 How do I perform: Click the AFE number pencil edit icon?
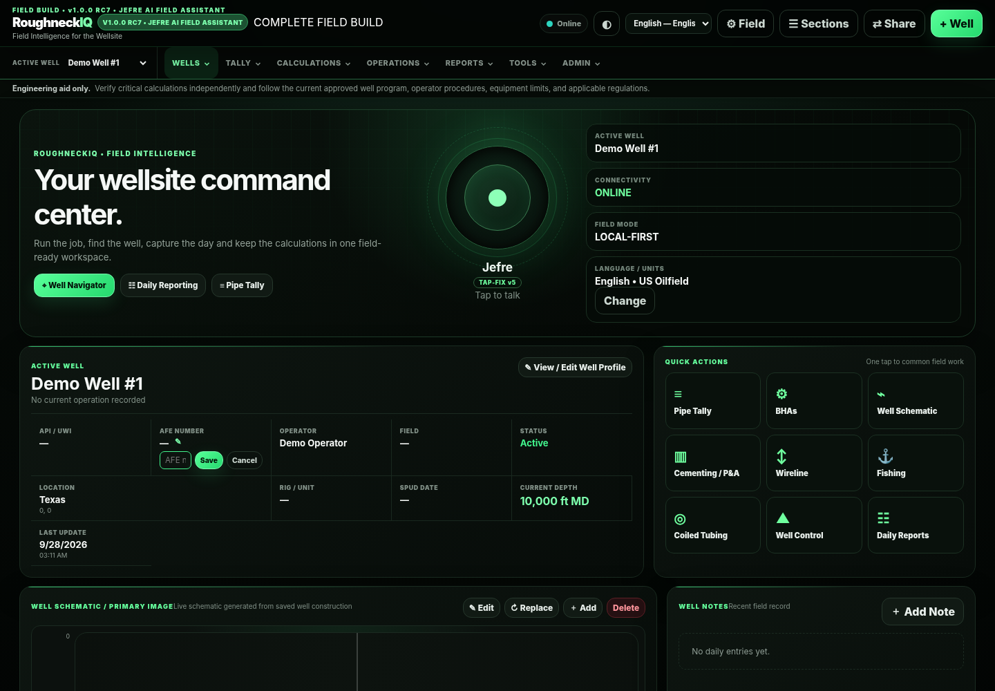tap(178, 442)
